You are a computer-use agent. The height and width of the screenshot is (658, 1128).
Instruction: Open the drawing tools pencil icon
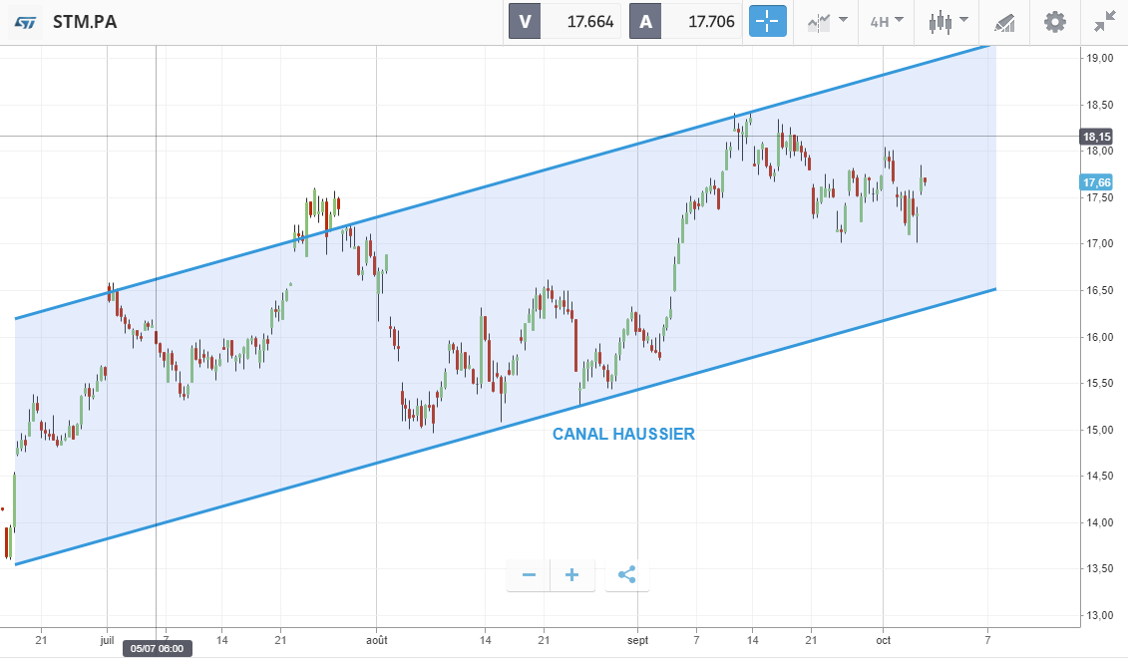(x=1005, y=22)
